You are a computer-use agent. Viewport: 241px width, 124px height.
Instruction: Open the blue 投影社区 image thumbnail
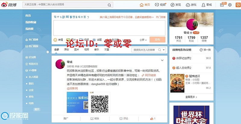tap(77, 102)
